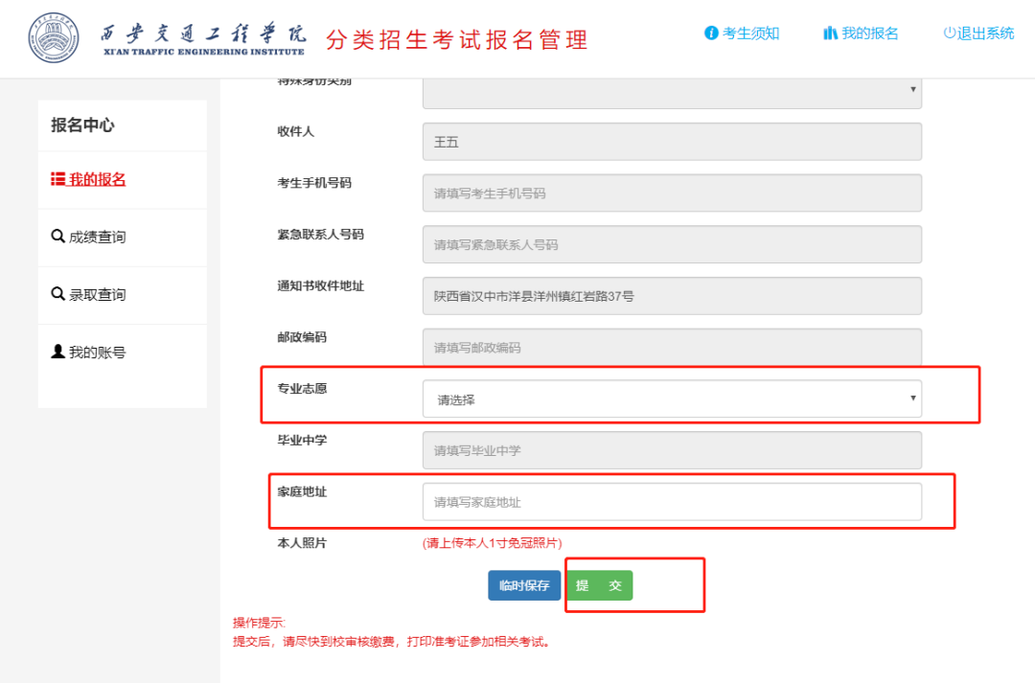Focus the 家庭地址 input field
This screenshot has height=683, width=1035.
pyautogui.click(x=672, y=502)
